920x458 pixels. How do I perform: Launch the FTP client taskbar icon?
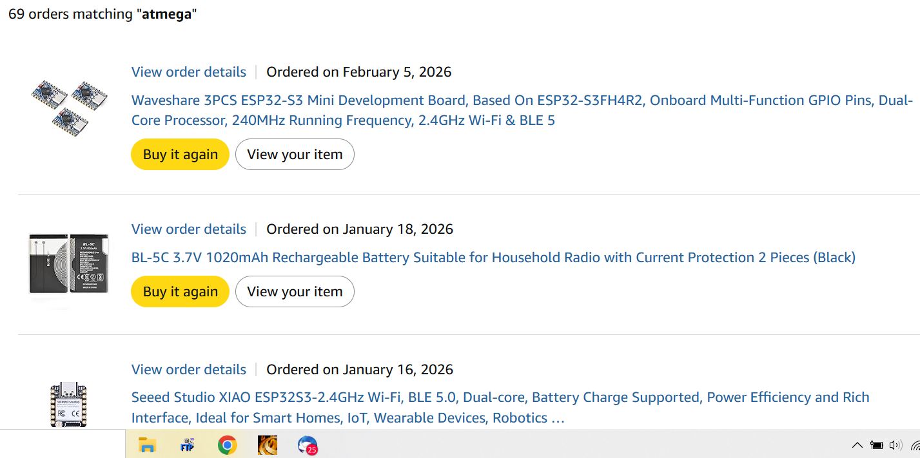pos(187,444)
